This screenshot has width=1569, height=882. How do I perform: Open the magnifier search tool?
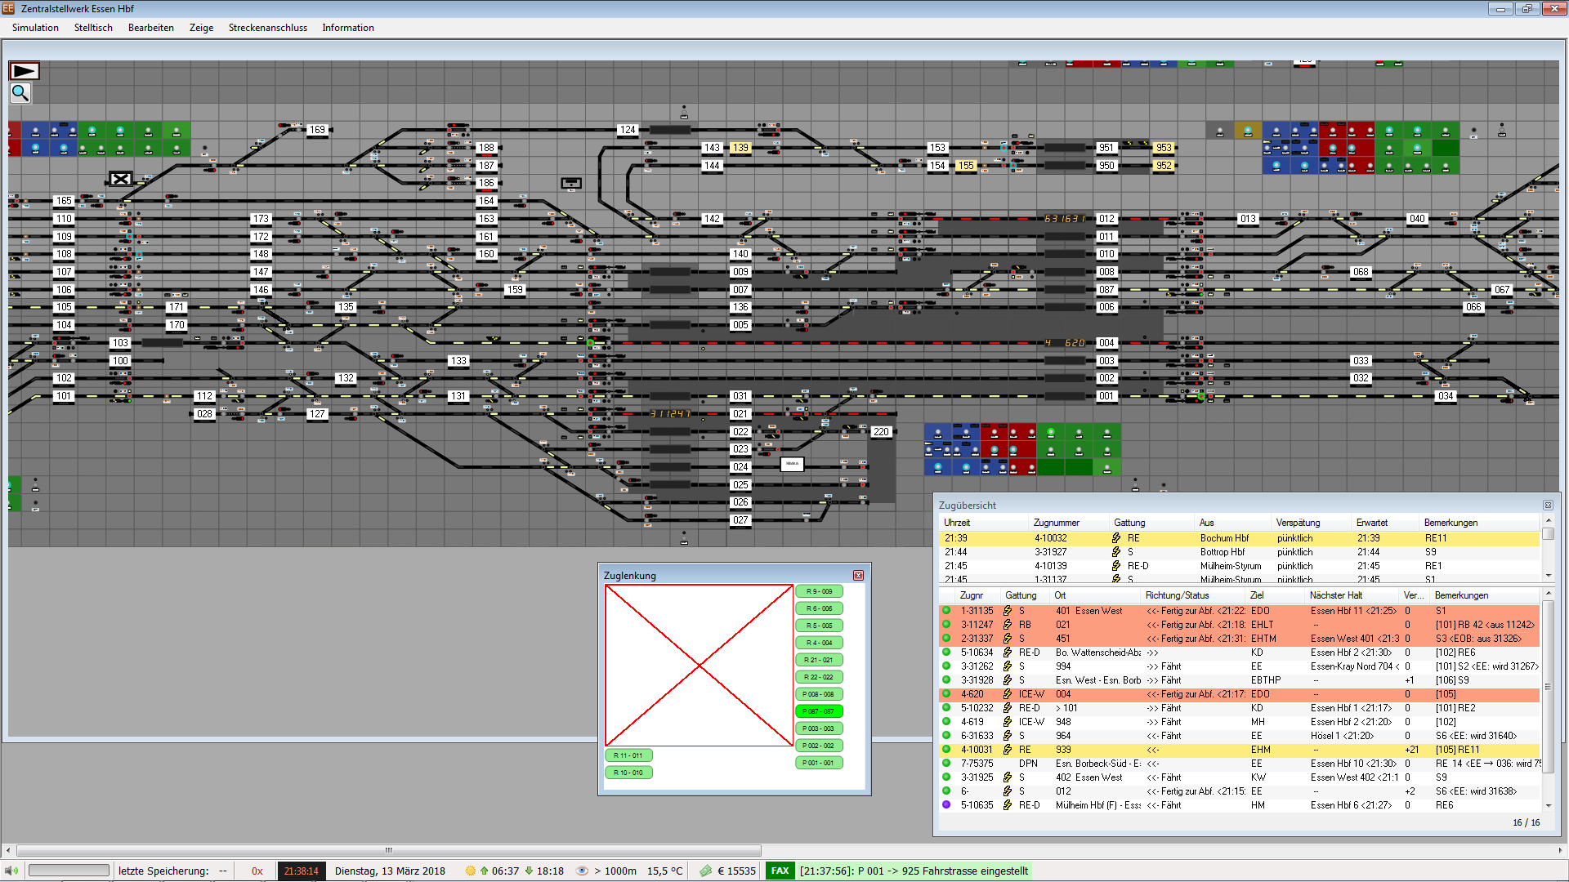pos(20,93)
